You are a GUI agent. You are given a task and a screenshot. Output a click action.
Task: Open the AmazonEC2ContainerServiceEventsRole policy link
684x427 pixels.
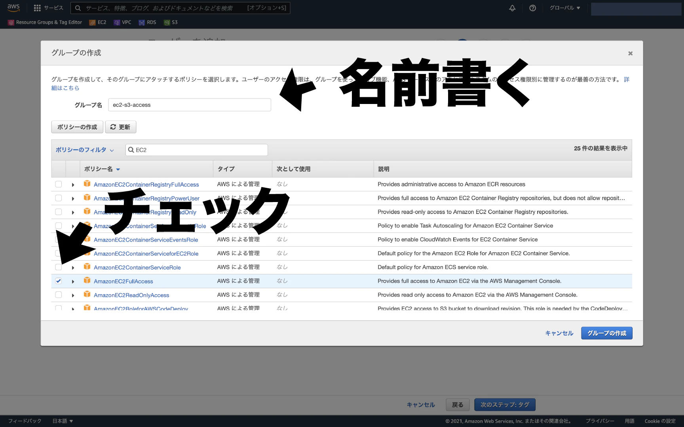(x=146, y=240)
